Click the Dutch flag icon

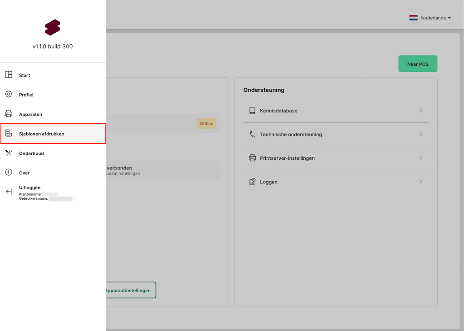click(x=413, y=18)
